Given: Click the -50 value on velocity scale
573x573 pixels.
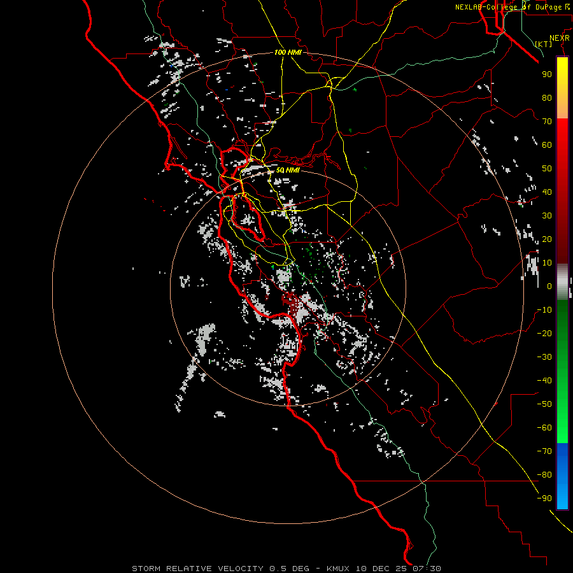Looking at the screenshot, I should pos(544,404).
